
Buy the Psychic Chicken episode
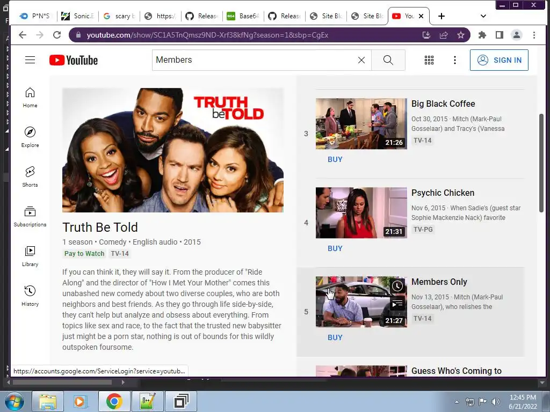335,248
